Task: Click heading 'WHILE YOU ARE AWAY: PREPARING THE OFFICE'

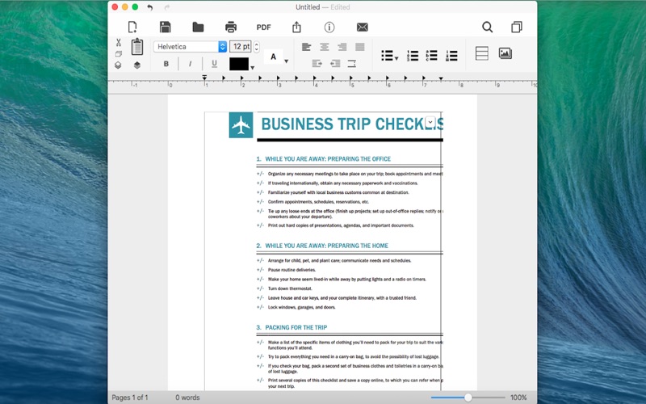Action: click(x=328, y=158)
